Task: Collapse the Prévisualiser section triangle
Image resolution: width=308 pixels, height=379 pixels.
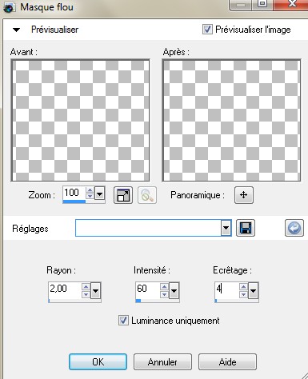Action: (x=16, y=30)
